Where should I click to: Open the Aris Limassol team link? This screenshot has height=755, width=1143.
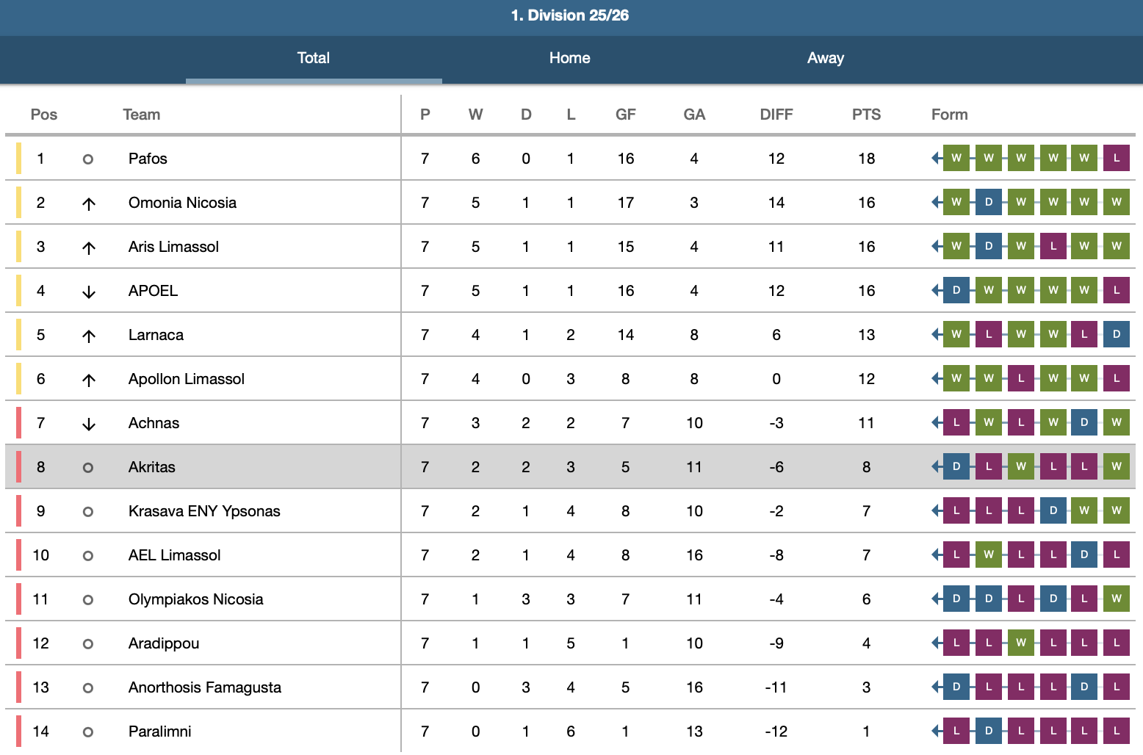(x=173, y=247)
